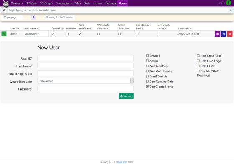Viewport: 234px width, 164px height.
Task: Open admin user's settings gear button
Action: (217, 34)
